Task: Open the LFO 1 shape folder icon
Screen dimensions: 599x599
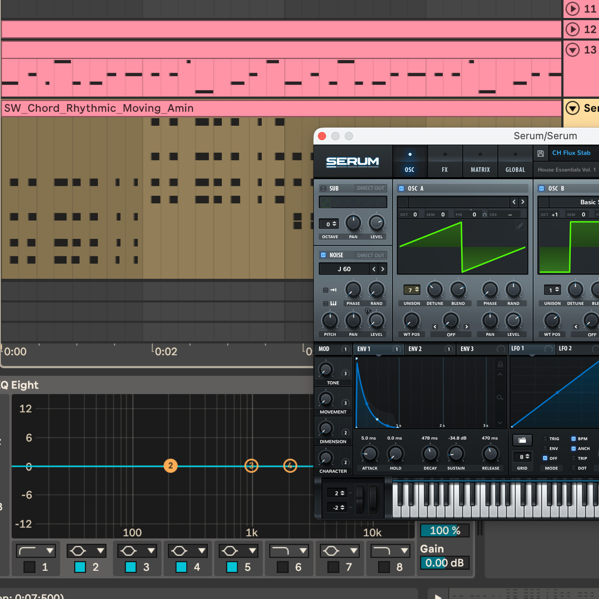Action: click(522, 440)
